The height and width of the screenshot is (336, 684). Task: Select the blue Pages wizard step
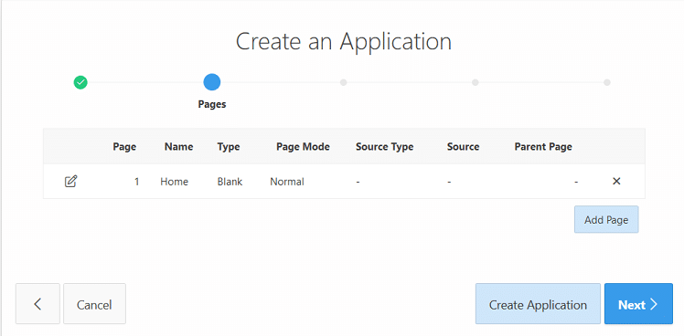[212, 82]
